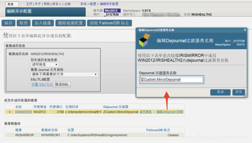Go to 主页 link
Screen dimensions: 252x143
click(29, 4)
